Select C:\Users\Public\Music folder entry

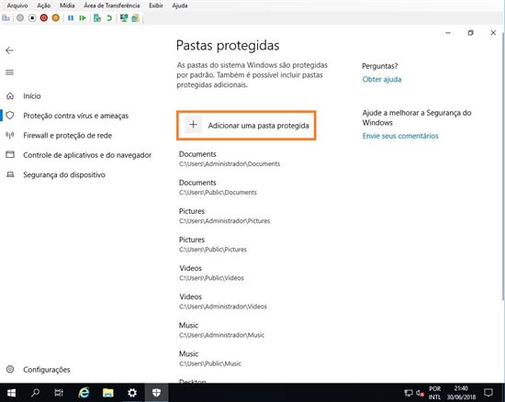tap(210, 359)
